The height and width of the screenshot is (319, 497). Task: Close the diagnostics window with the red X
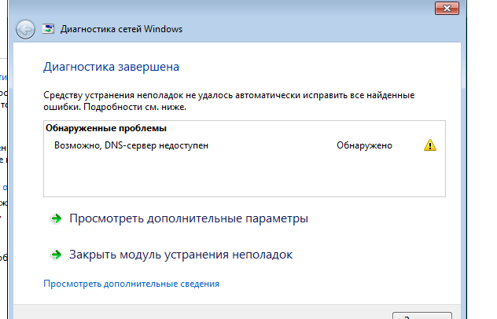coord(447,8)
